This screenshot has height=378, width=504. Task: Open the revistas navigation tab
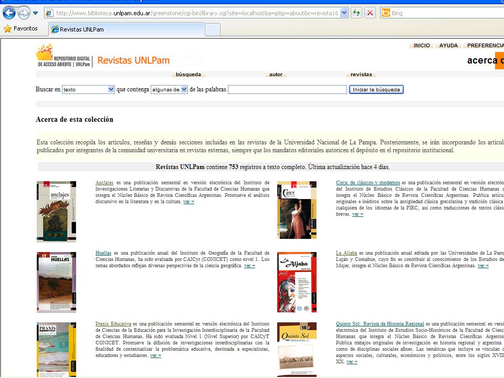361,74
